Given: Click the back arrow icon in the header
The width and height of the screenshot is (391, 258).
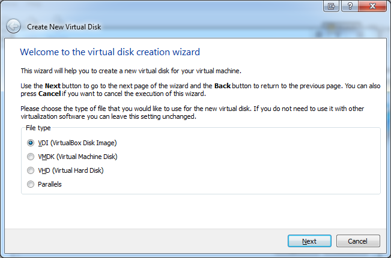Looking at the screenshot, I should point(14,26).
